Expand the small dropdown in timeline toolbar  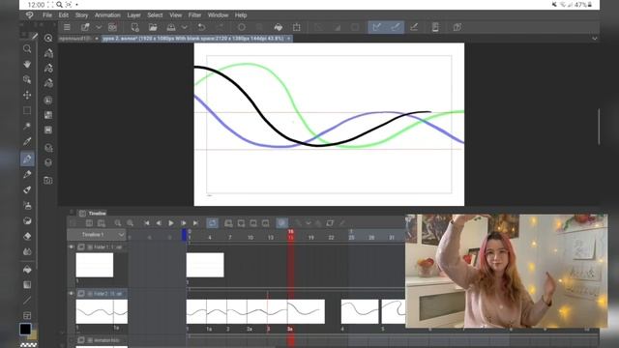coord(309,223)
